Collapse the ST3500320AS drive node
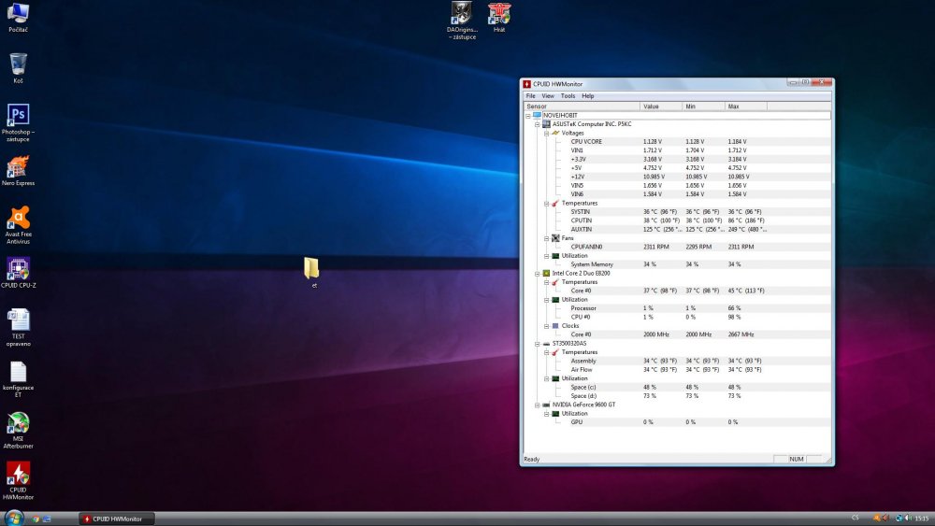Viewport: 935px width, 526px height. pos(538,344)
